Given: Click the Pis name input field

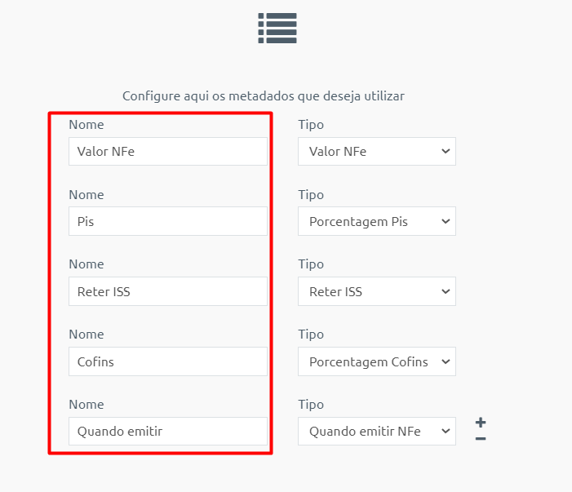Looking at the screenshot, I should coord(168,221).
